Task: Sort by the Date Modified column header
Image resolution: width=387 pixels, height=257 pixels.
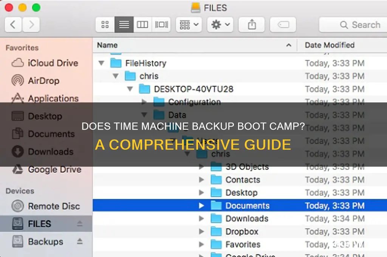Action: click(342, 45)
